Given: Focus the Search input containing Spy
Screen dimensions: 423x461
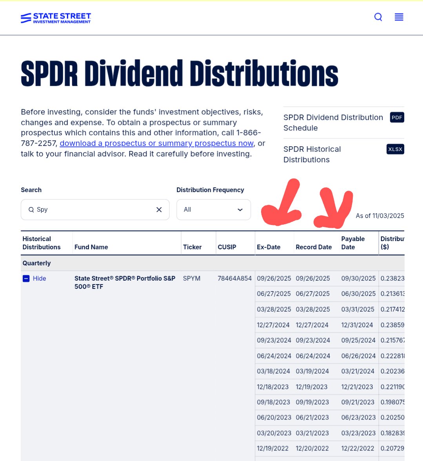Looking at the screenshot, I should (x=95, y=210).
